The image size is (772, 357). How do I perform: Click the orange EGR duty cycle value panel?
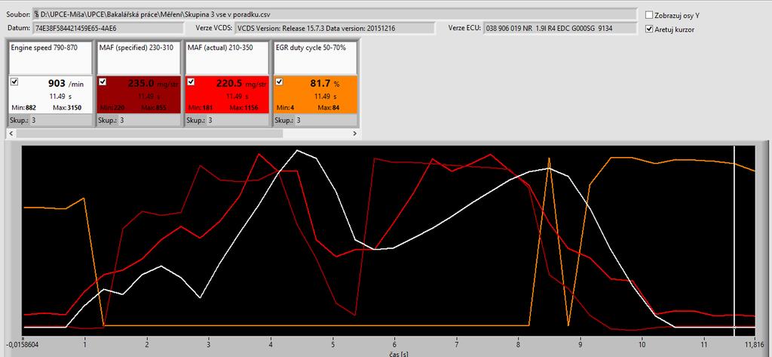[315, 94]
